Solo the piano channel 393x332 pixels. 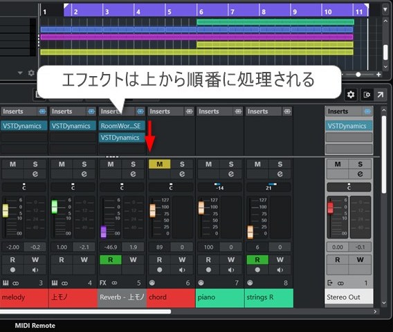[x=231, y=164]
